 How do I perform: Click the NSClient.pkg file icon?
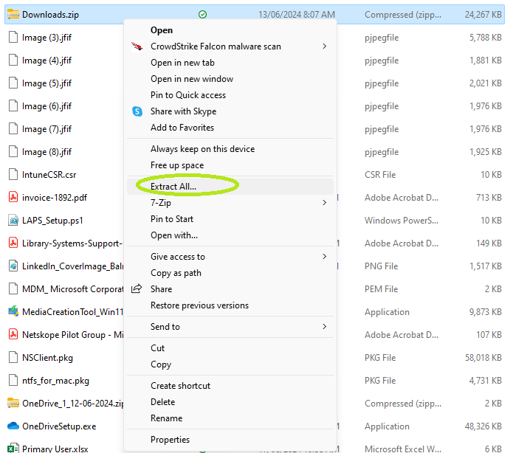coord(13,357)
